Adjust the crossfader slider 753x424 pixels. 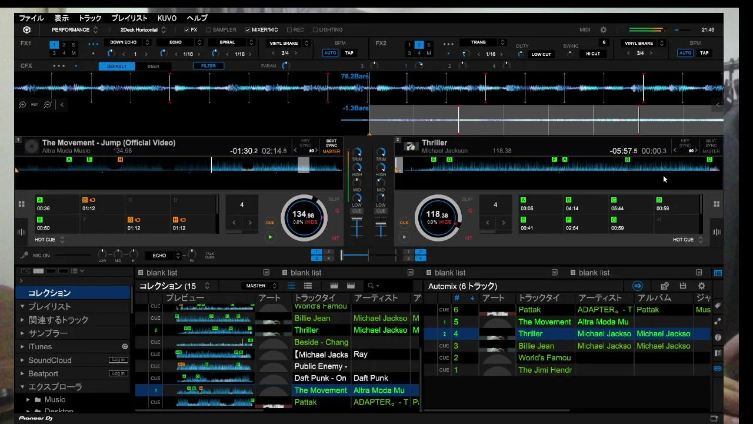[368, 255]
